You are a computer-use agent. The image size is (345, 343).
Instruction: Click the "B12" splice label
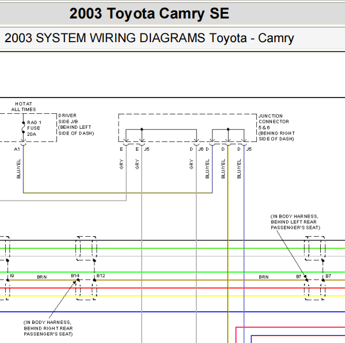pos(101,275)
